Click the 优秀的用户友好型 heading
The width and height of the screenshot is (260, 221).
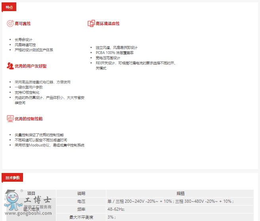coord(31,66)
